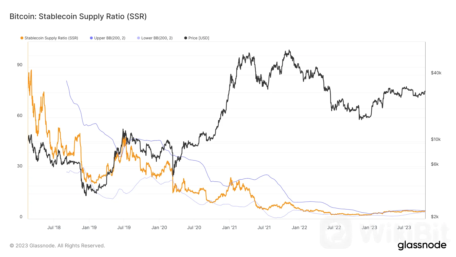
Task: Click the Jan '23 x-axis label
Action: pyautogui.click(x=369, y=228)
